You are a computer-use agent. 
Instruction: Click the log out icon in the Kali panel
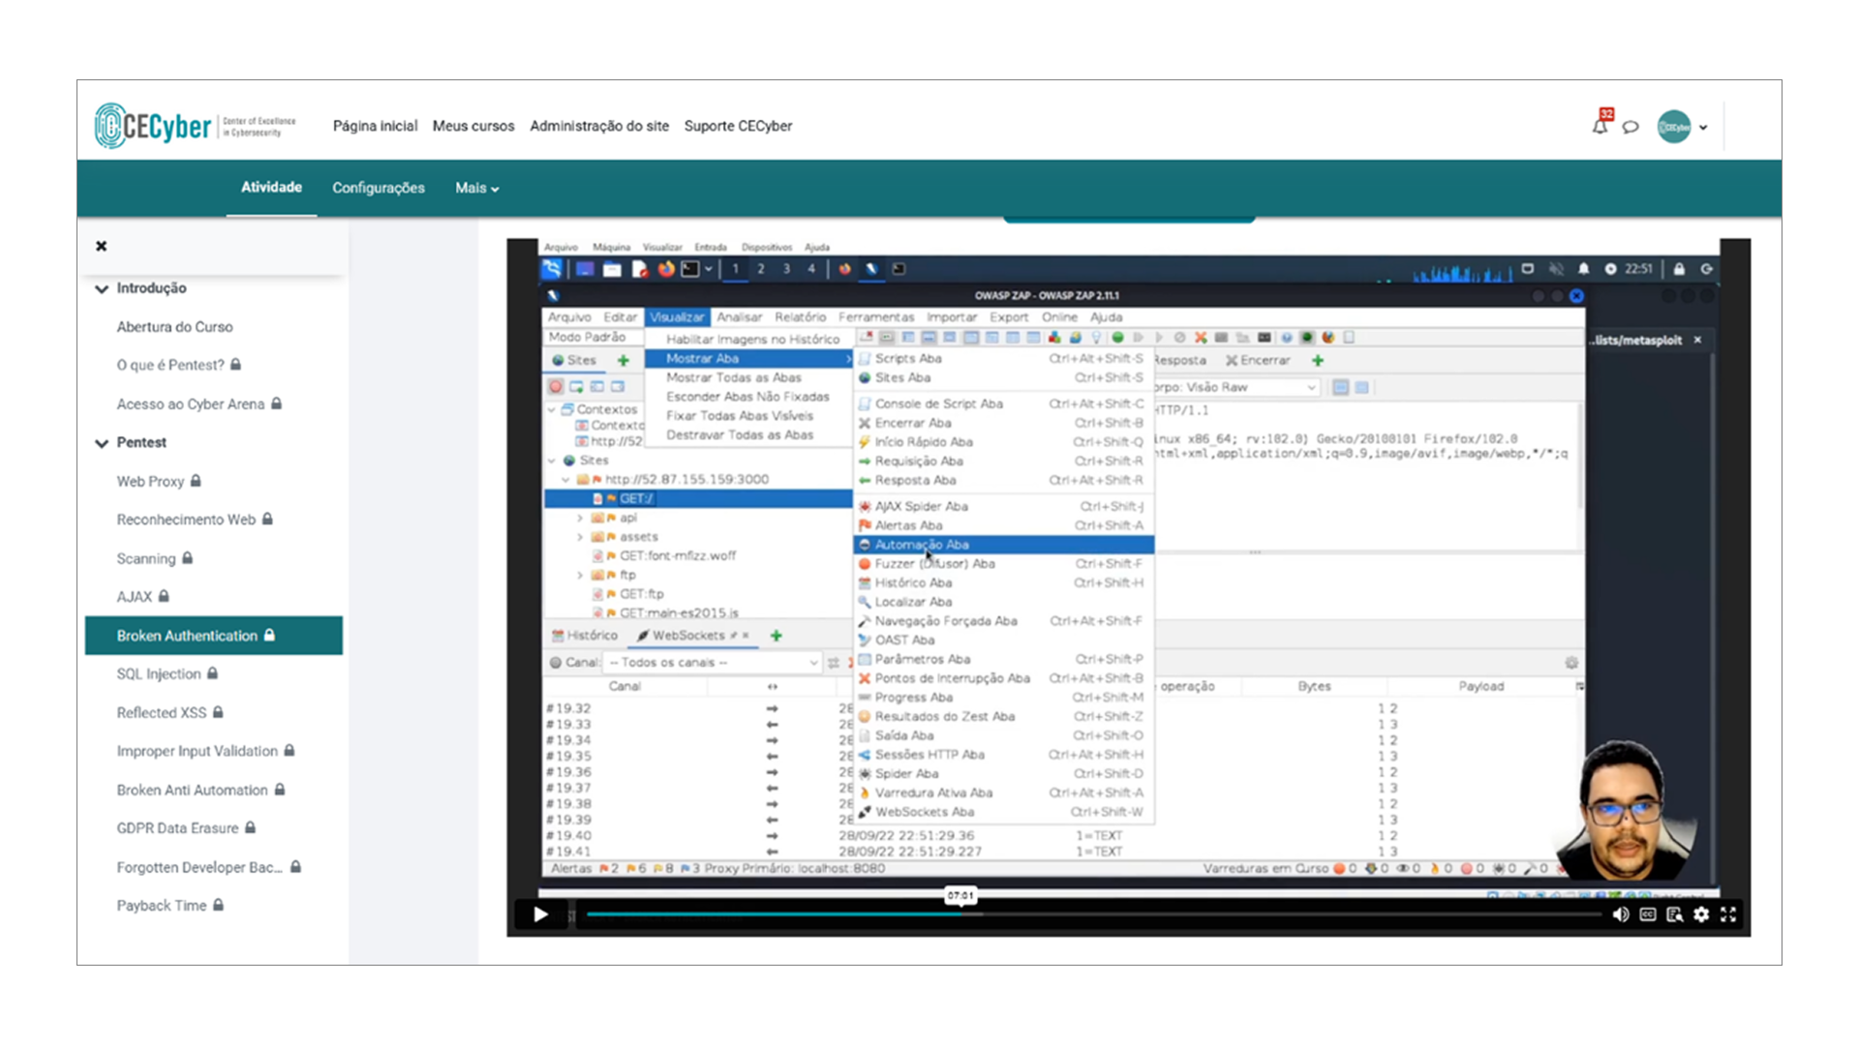pyautogui.click(x=1707, y=269)
